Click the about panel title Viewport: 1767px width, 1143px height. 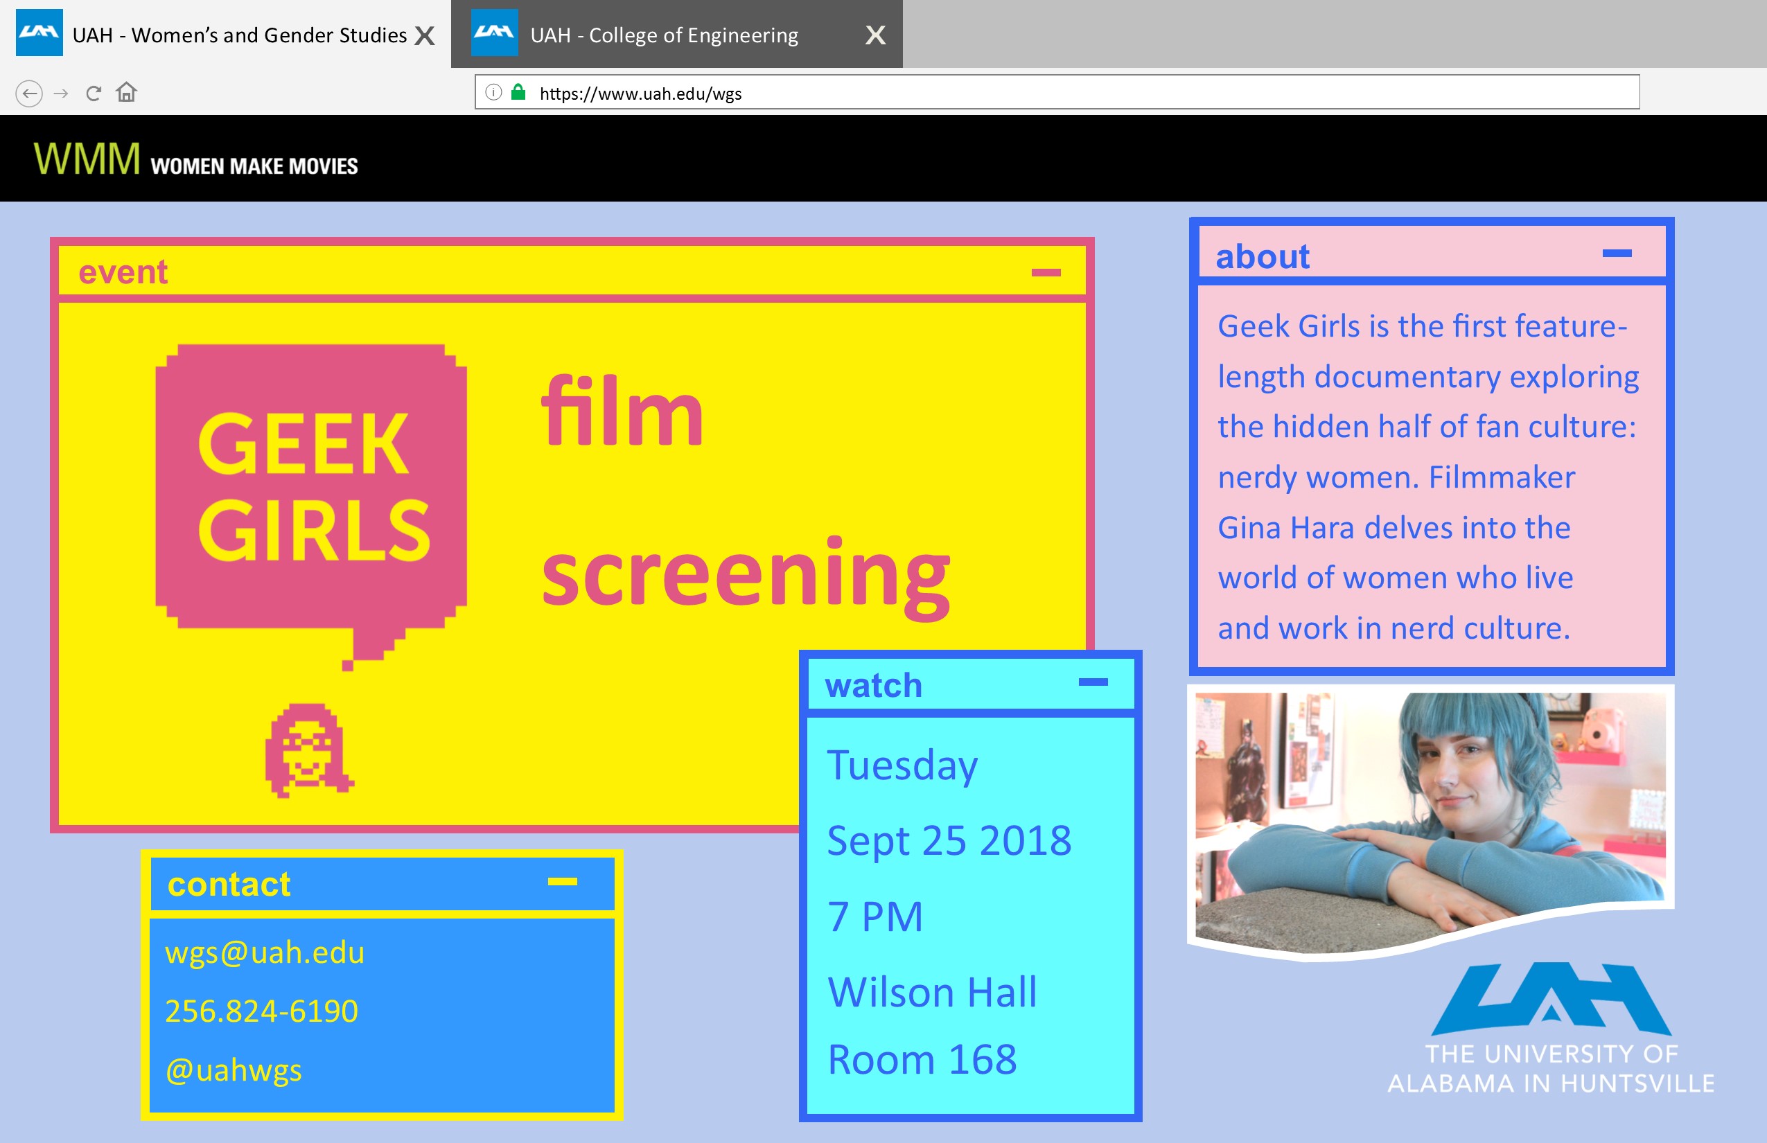point(1263,257)
